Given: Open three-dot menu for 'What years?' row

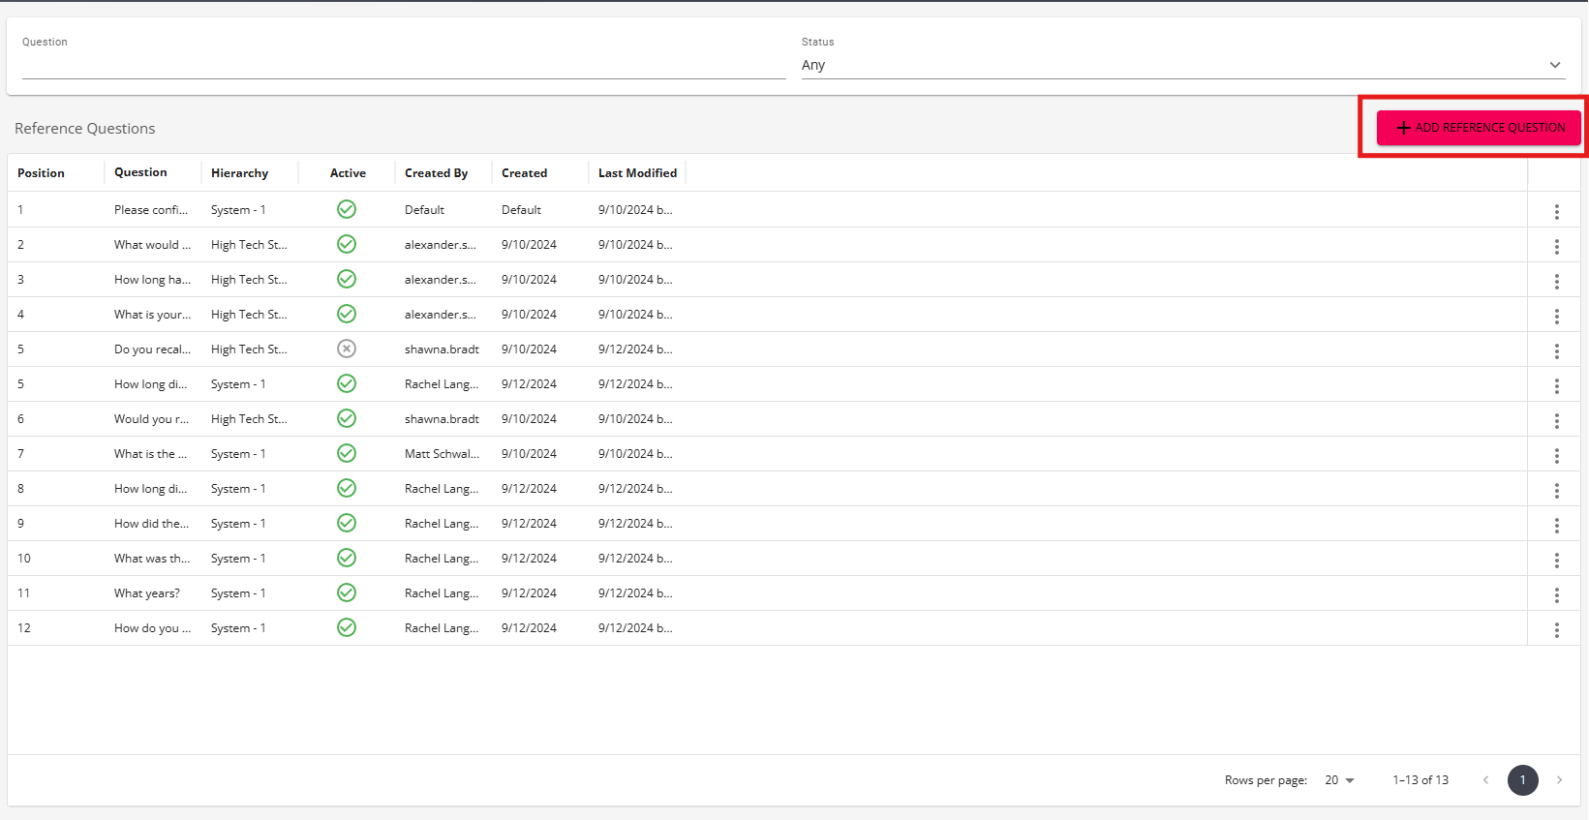Looking at the screenshot, I should [1556, 594].
